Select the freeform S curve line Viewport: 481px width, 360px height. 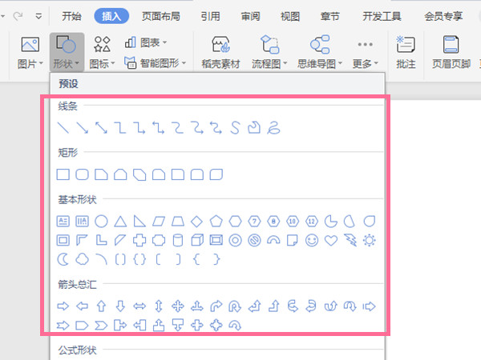(235, 128)
